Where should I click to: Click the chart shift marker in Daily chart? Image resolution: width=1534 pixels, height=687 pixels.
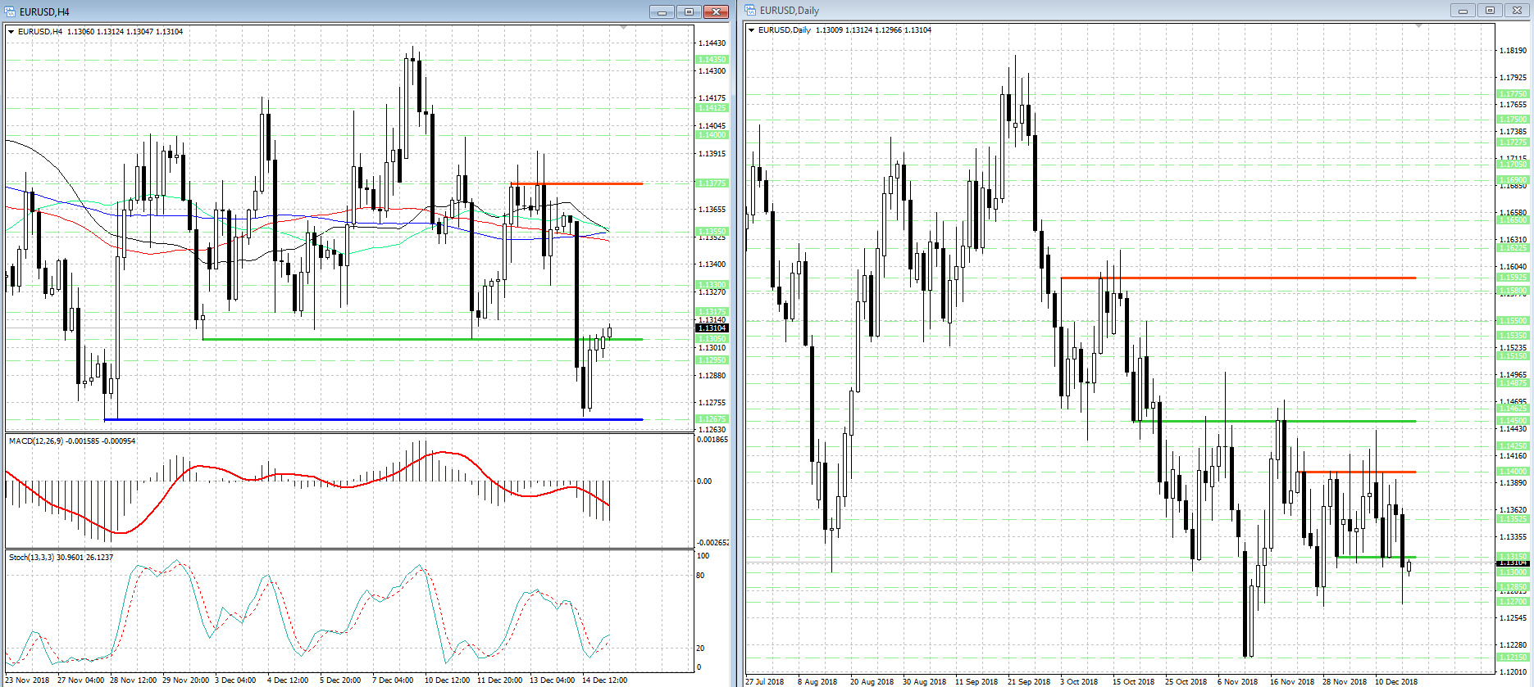click(x=1419, y=26)
